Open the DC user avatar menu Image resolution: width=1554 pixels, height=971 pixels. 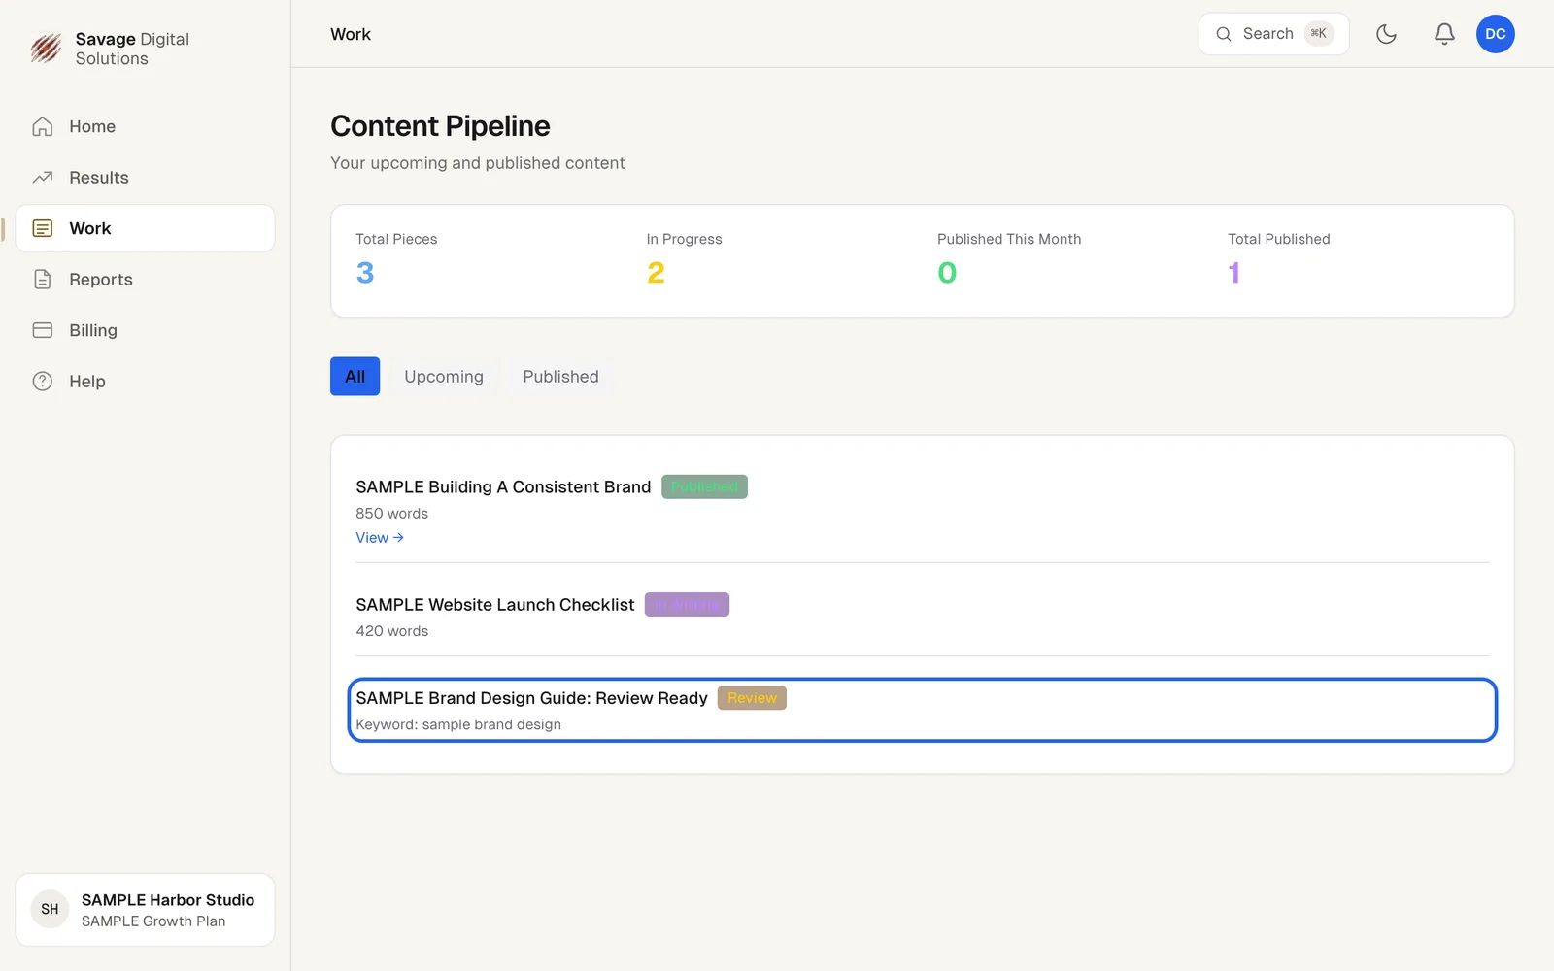pos(1495,34)
